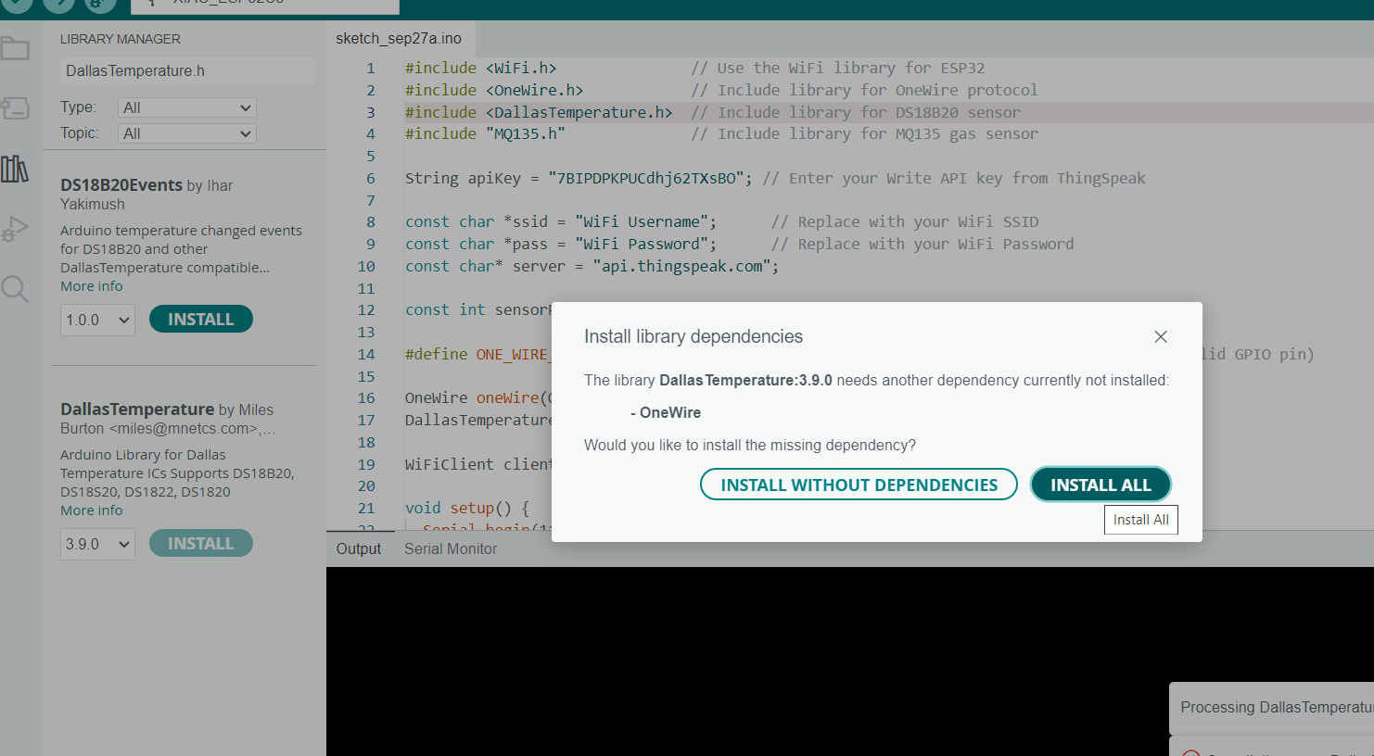This screenshot has height=756, width=1374.
Task: Open the Boards Manager sidebar icon
Action: point(15,108)
